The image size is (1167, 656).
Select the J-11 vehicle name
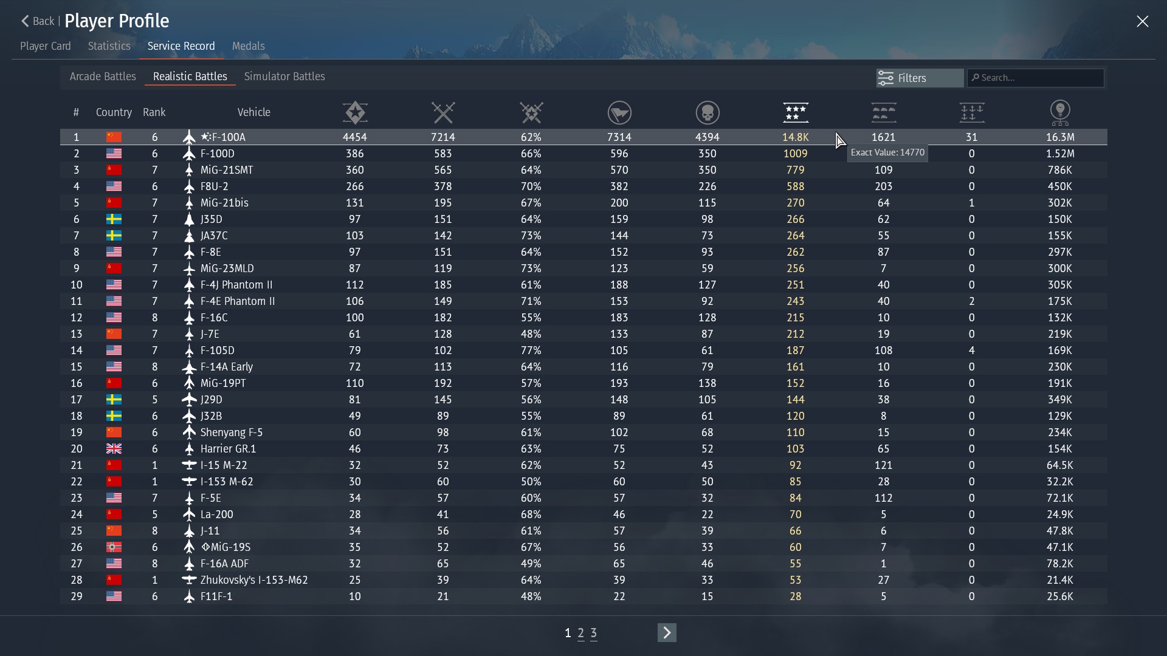(210, 531)
